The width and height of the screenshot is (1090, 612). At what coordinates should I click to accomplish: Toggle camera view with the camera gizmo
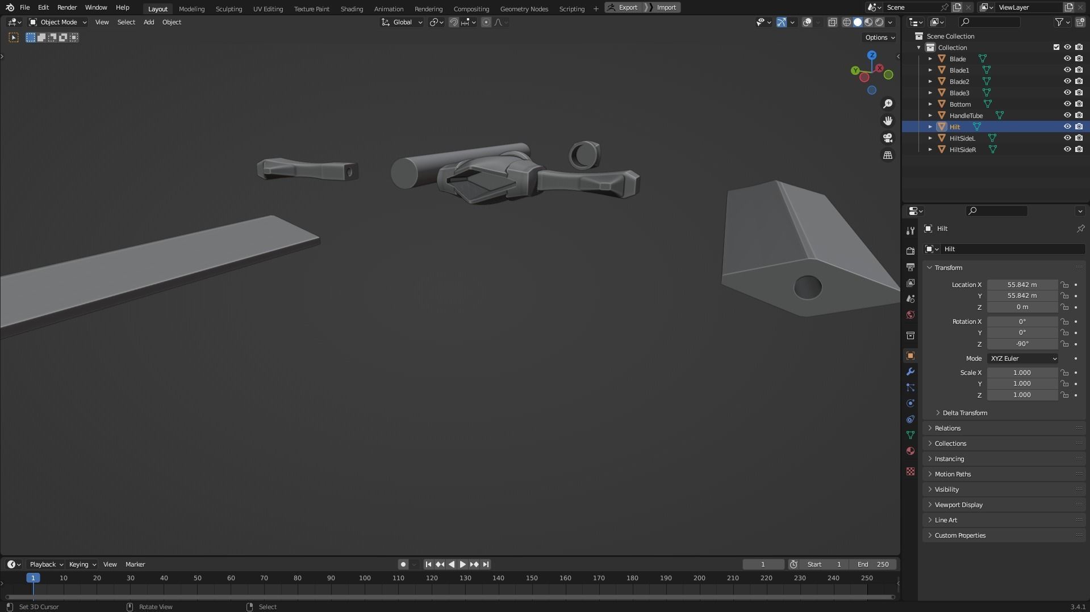pos(888,138)
